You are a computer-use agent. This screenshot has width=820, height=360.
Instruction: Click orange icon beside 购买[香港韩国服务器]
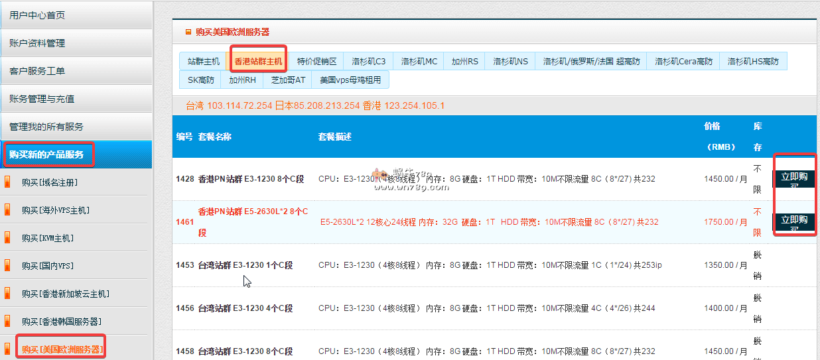8,322
